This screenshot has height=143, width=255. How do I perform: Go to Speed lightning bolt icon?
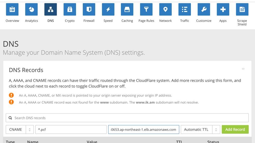tap(108, 10)
